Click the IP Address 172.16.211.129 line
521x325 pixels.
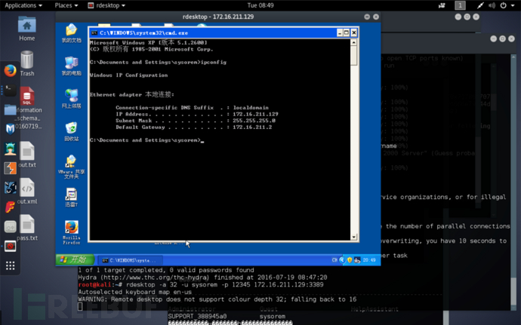[197, 114]
